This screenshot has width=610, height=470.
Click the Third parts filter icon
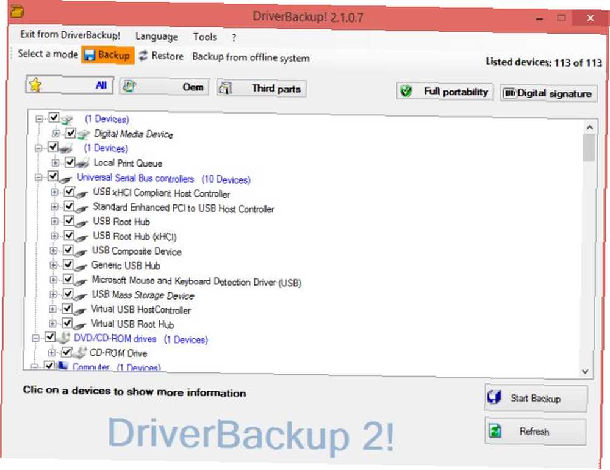225,89
